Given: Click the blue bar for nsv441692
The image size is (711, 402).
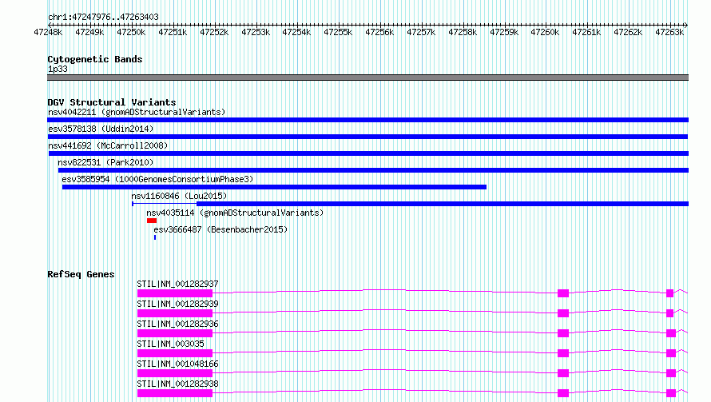Looking at the screenshot, I should [x=368, y=153].
